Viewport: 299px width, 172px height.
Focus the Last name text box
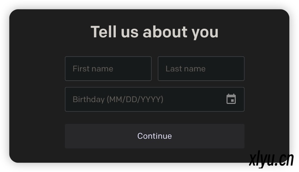click(201, 68)
